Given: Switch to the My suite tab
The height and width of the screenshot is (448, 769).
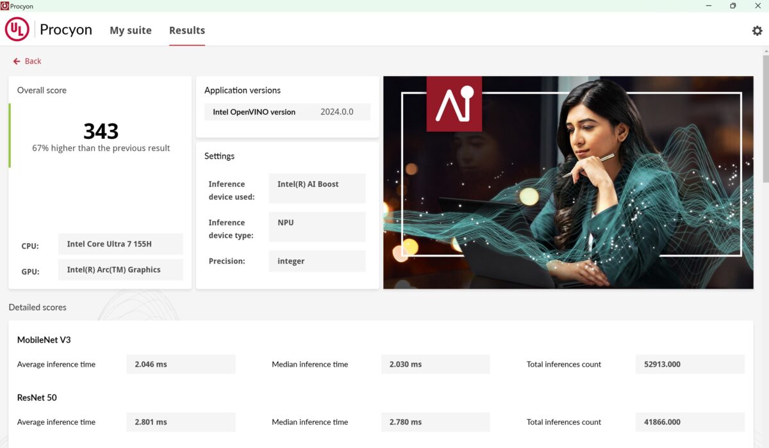Looking at the screenshot, I should tap(131, 30).
